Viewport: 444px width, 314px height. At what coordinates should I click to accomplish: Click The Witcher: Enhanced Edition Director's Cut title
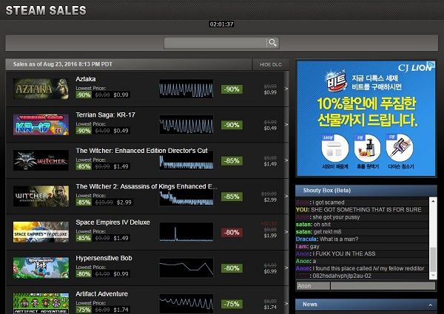pyautogui.click(x=141, y=151)
